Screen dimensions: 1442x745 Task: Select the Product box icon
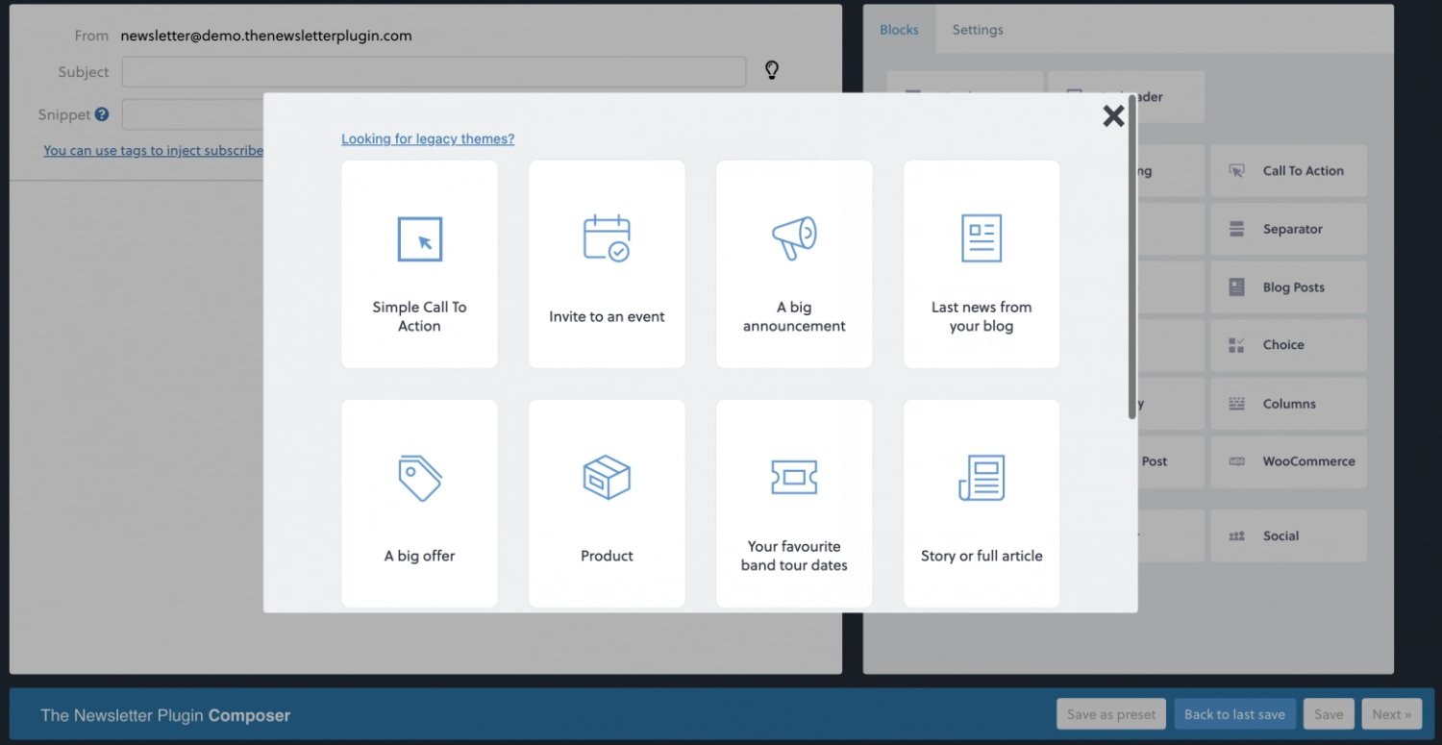(607, 478)
